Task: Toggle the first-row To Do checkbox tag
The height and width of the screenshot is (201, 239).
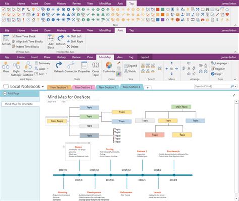Action: coord(4,9)
